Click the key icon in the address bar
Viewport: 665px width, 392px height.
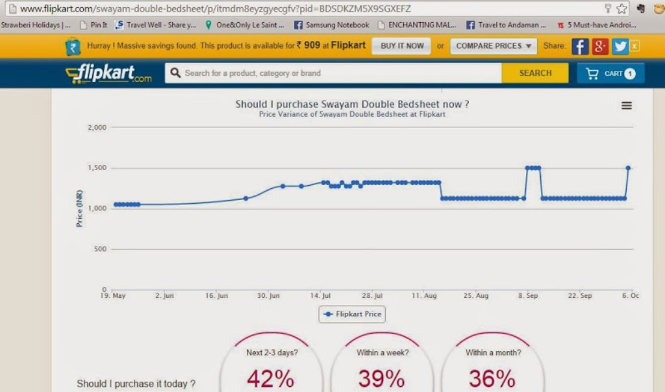608,8
